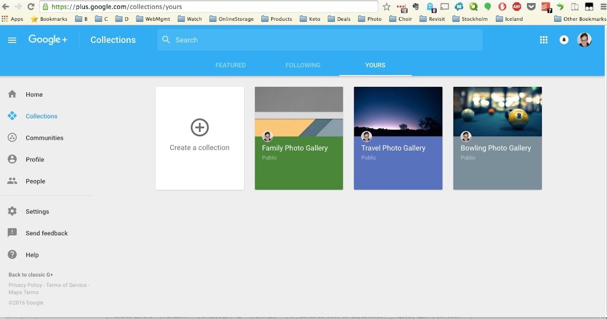Viewport: 607px width, 319px height.
Task: Reload the page with the refresh button
Action: (31, 7)
